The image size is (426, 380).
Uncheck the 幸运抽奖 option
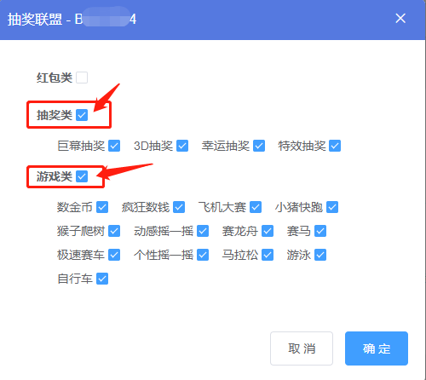tap(259, 146)
